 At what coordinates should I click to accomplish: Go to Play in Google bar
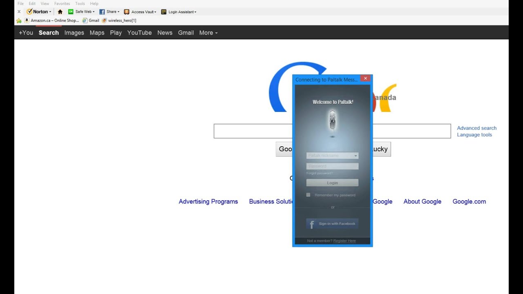click(x=116, y=33)
